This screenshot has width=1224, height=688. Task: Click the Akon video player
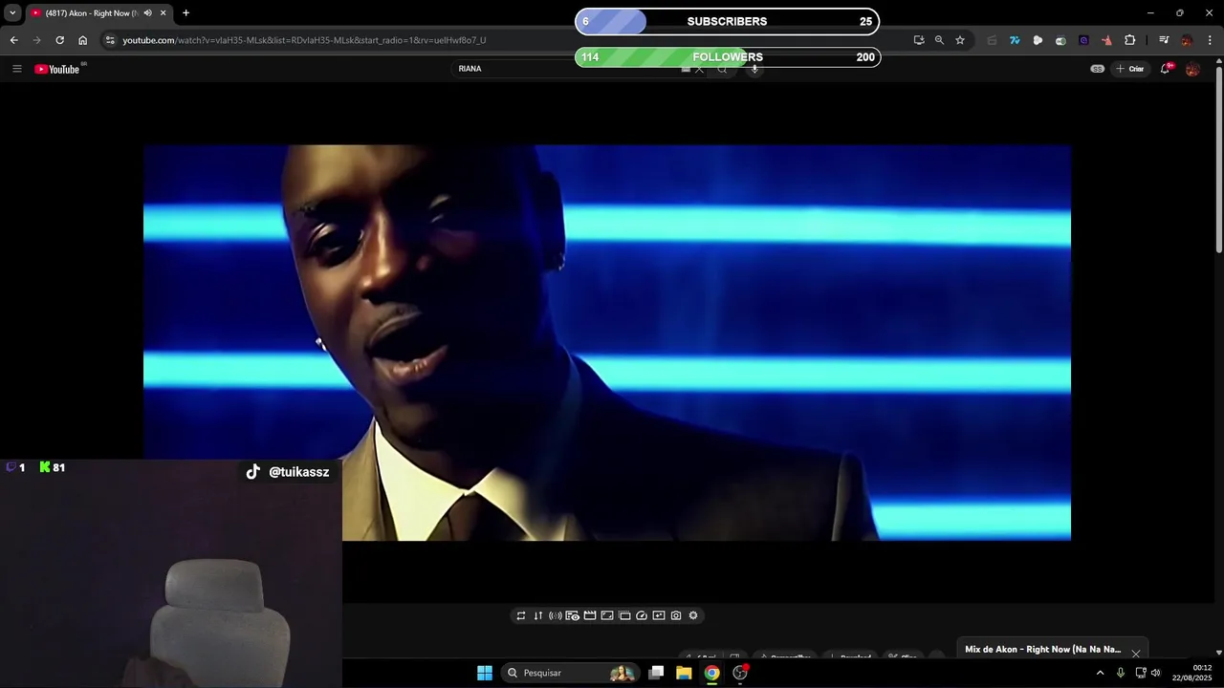(x=607, y=343)
